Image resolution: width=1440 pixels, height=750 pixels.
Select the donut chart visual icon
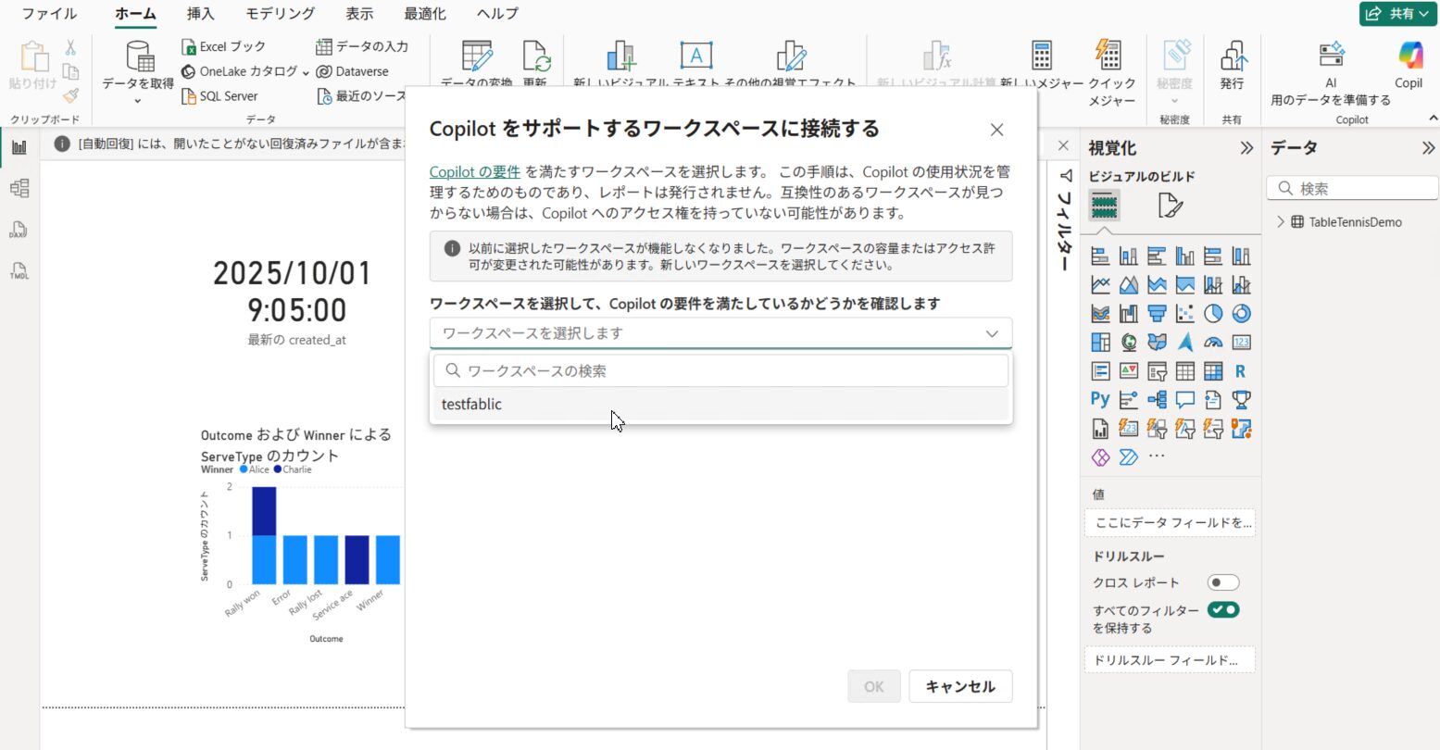1241,314
